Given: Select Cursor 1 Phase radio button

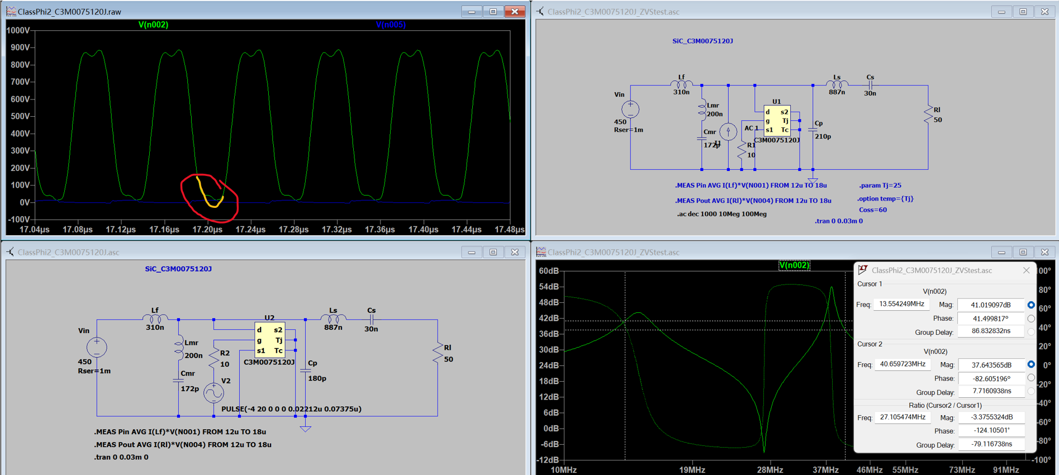Looking at the screenshot, I should click(x=1031, y=319).
